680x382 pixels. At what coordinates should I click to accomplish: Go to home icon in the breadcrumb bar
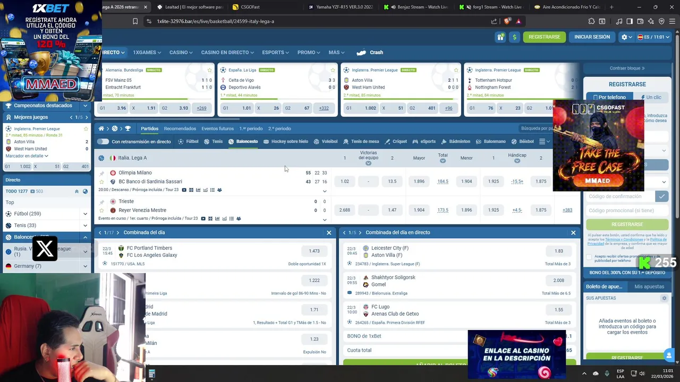click(101, 128)
